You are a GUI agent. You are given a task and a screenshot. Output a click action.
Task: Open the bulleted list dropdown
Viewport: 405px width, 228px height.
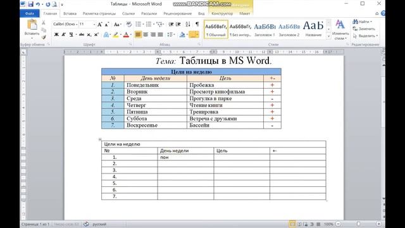[144, 24]
